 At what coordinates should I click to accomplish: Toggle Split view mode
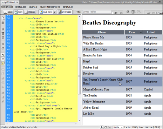[x=19, y=12]
